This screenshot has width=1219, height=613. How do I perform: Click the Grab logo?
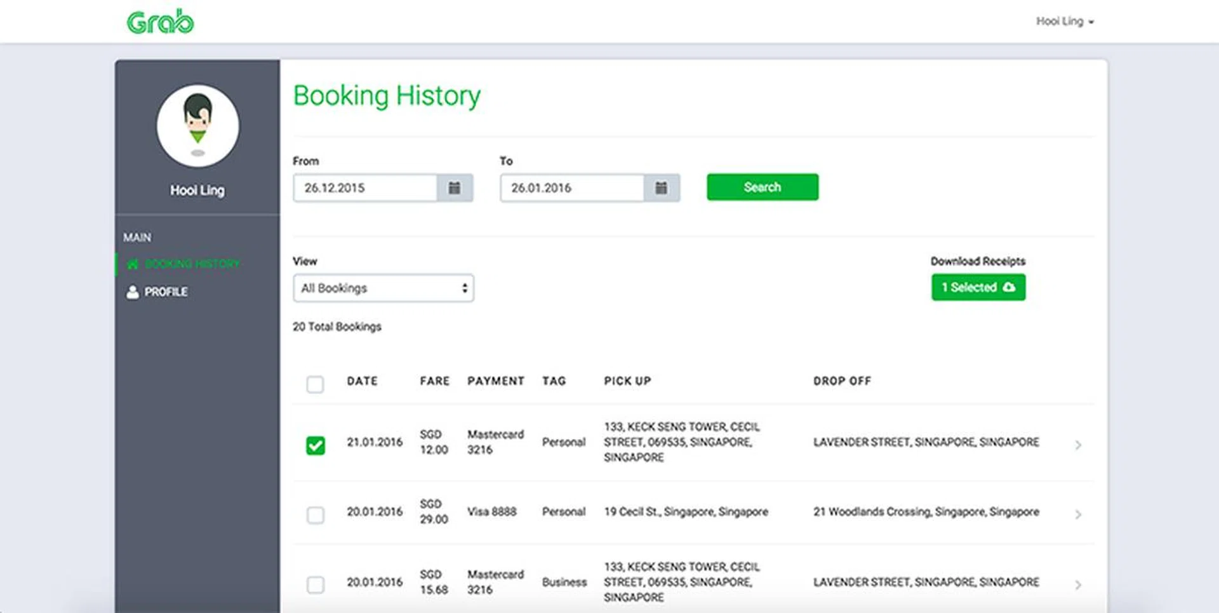(x=159, y=20)
